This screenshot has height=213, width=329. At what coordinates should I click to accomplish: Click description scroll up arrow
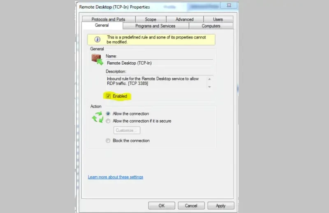[x=209, y=79]
